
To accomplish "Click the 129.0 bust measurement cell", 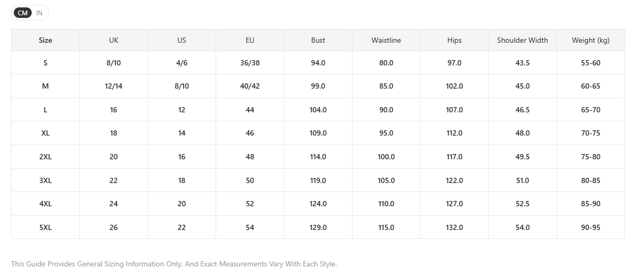I will tap(318, 227).
